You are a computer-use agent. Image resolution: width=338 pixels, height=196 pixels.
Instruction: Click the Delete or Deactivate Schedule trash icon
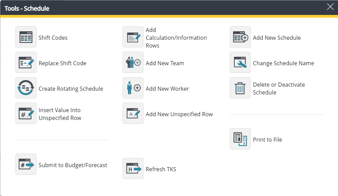click(240, 88)
